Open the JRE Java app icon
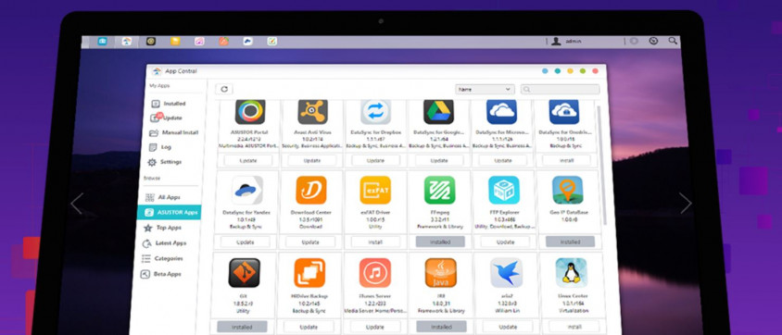The height and width of the screenshot is (335, 782). pos(440,273)
